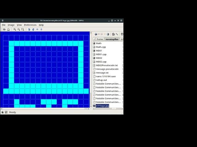Open the File menu
197x147 pixels.
[x=3, y=25]
